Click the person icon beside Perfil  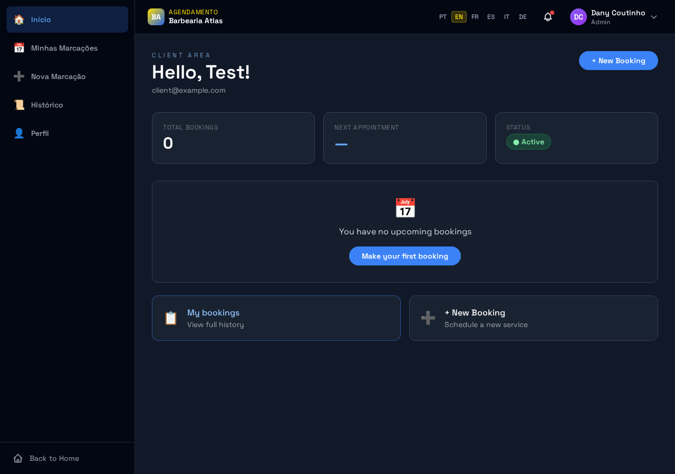[x=19, y=133]
